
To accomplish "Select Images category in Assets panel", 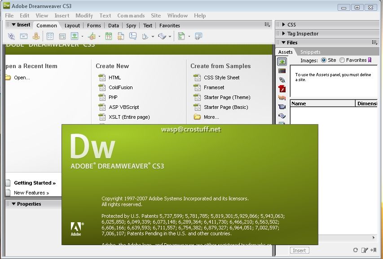I will (x=282, y=62).
